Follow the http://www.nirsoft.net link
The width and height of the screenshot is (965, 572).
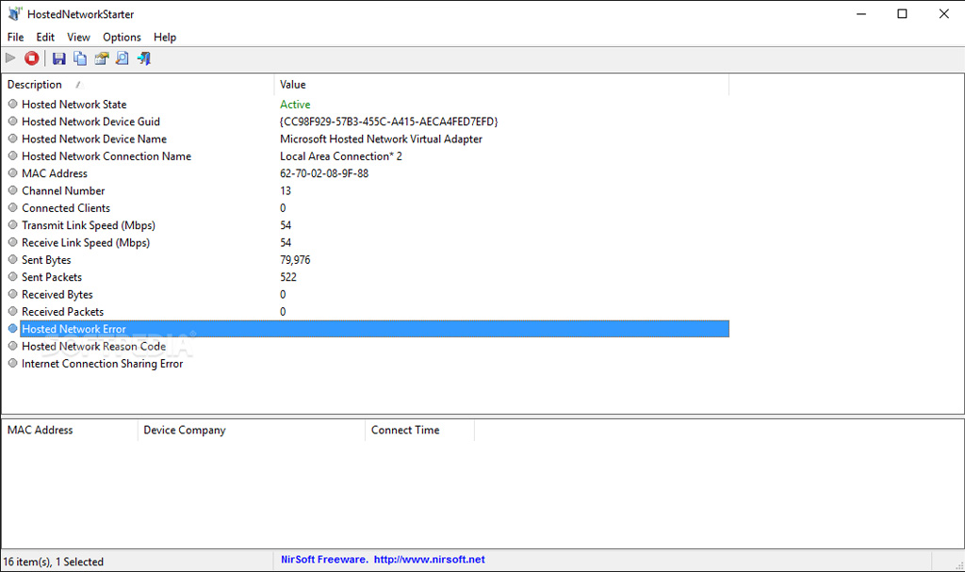tap(429, 560)
